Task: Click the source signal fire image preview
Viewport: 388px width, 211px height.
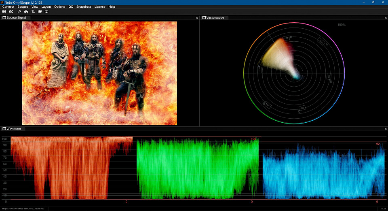Action: 99,73
